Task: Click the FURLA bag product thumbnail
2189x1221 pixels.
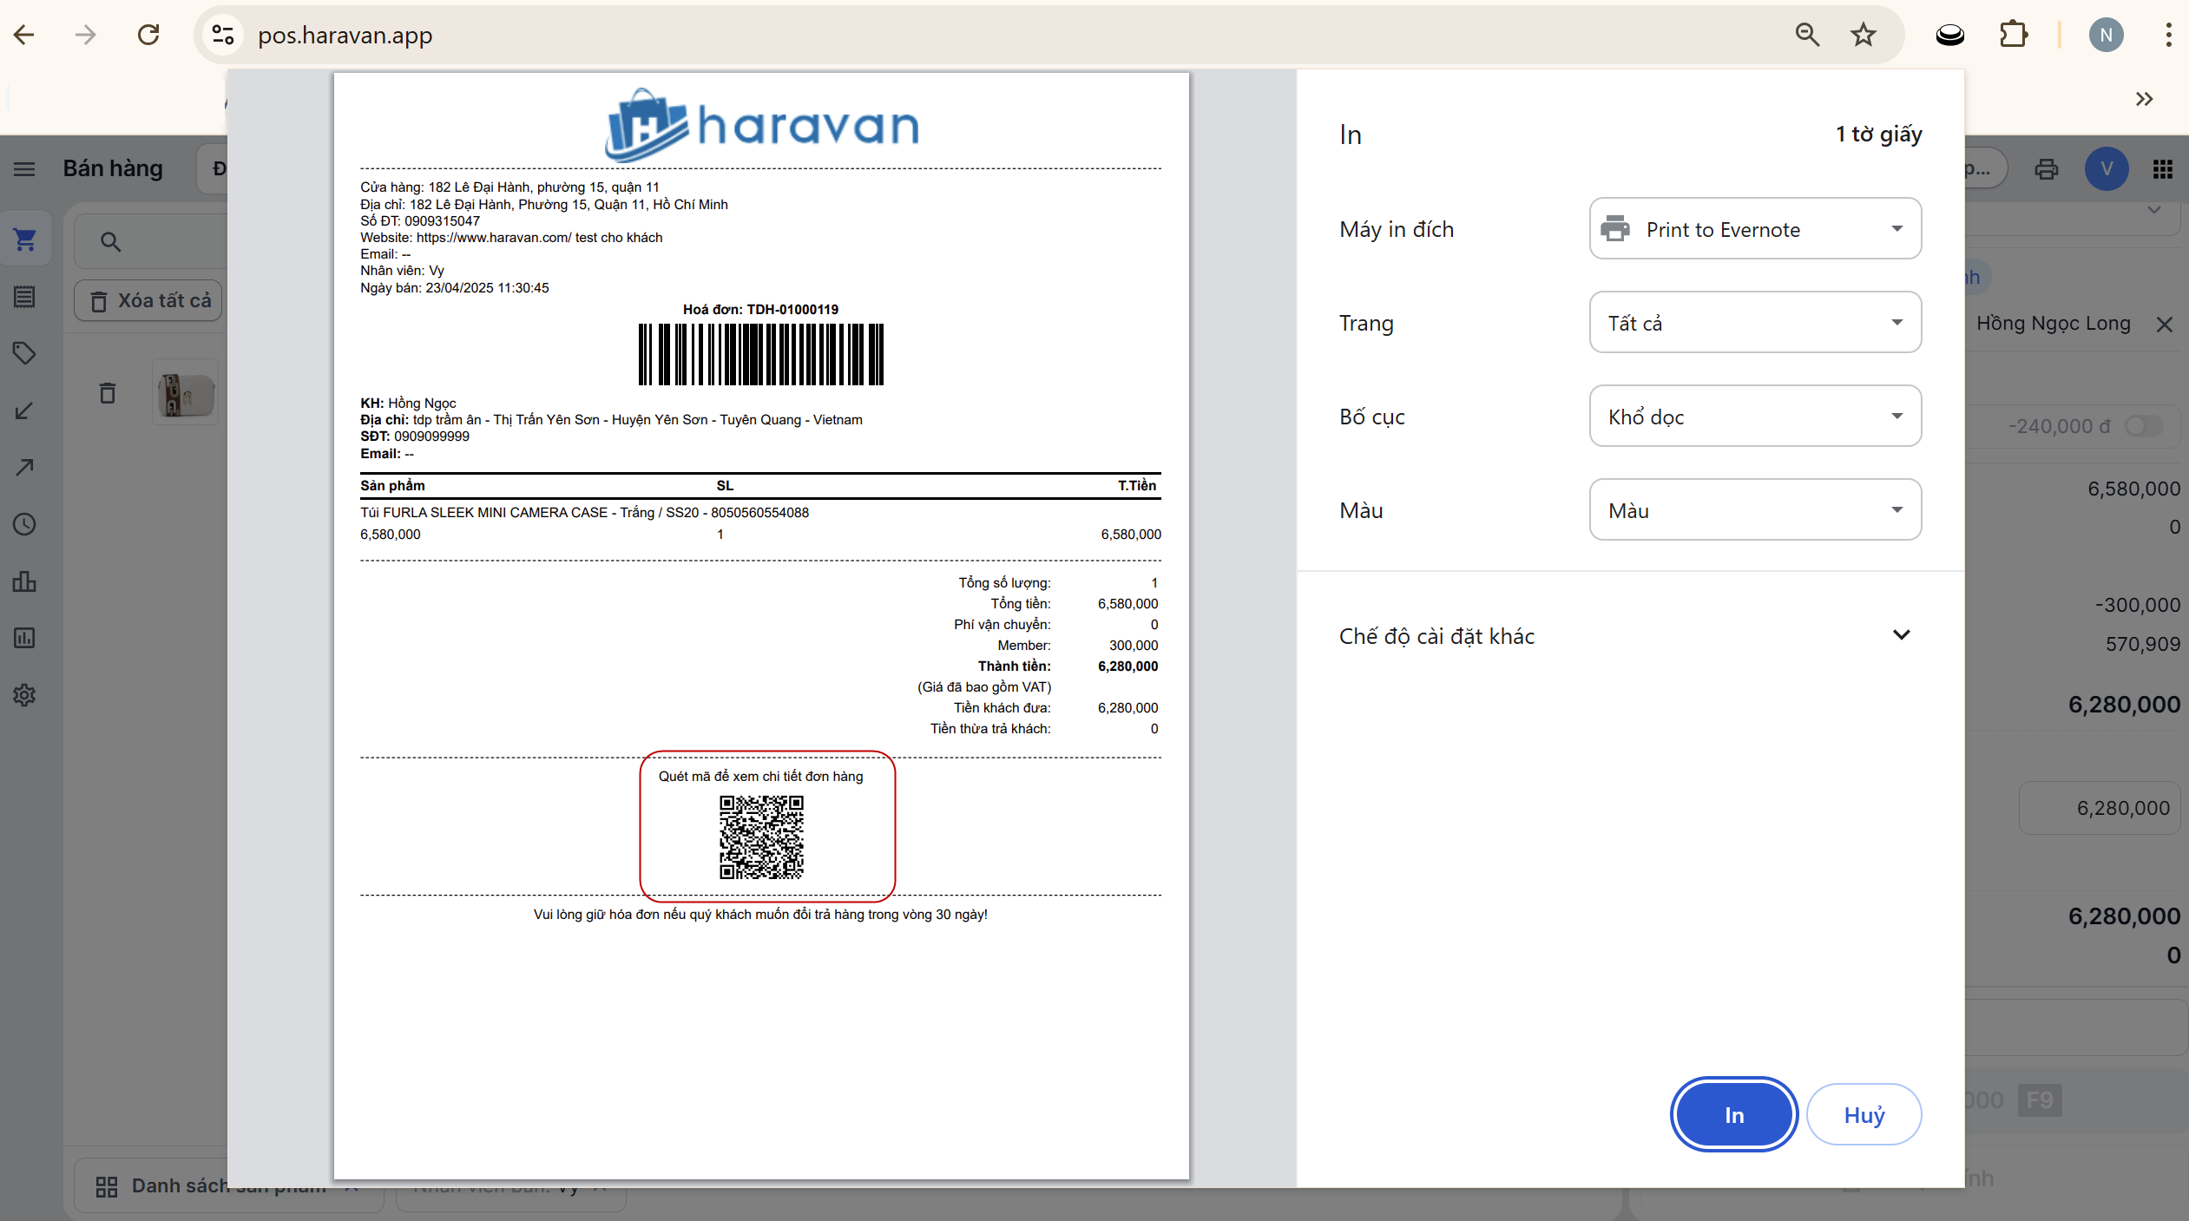Action: tap(185, 393)
